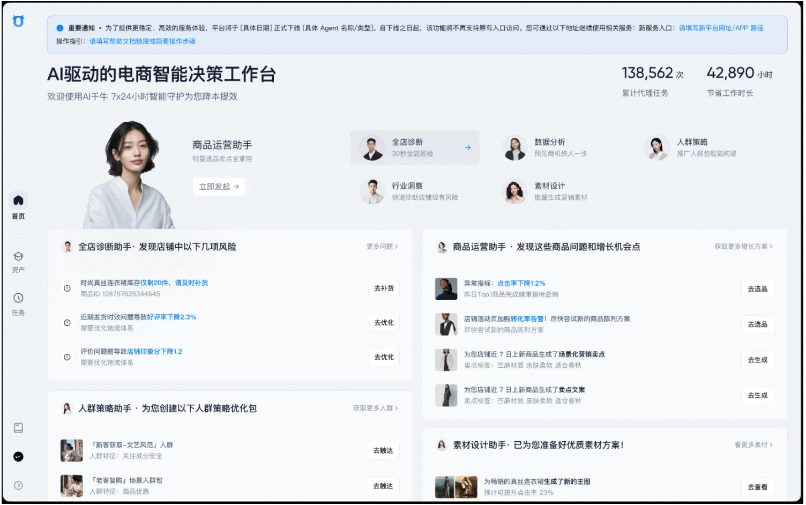Image resolution: width=806 pixels, height=505 pixels.
Task: Click 去触达 for 新客获取-文艺风范 crowd
Action: 383,451
